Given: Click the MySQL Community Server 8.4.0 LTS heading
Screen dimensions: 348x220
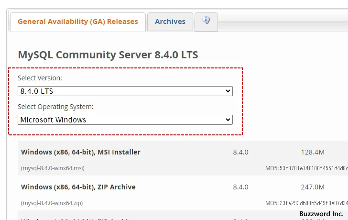Looking at the screenshot, I should pyautogui.click(x=108, y=55).
